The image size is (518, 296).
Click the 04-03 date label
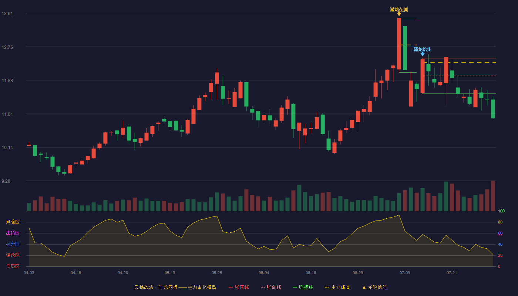click(x=29, y=273)
